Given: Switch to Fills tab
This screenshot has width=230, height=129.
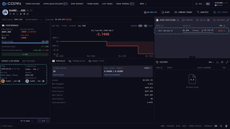Looking at the screenshot, I should [203, 20].
